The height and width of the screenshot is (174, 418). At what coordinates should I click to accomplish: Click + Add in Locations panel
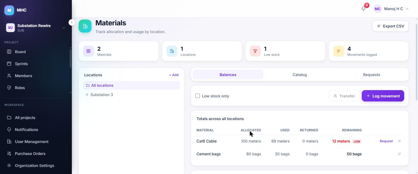(174, 75)
